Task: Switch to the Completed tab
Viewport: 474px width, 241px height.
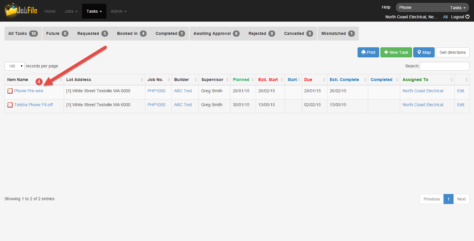Action: tap(170, 33)
